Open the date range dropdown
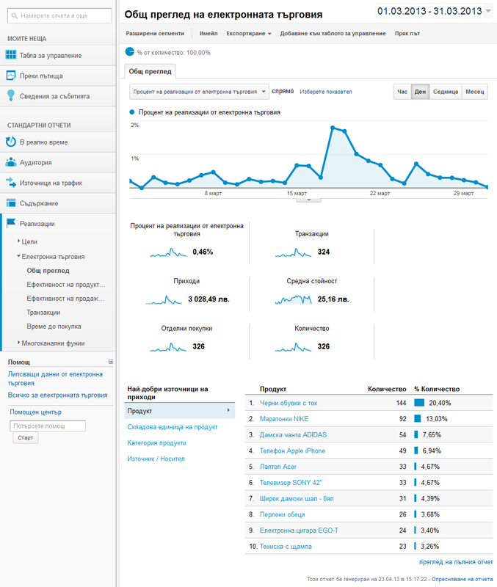Screen dimensions: 497x587 coord(488,11)
